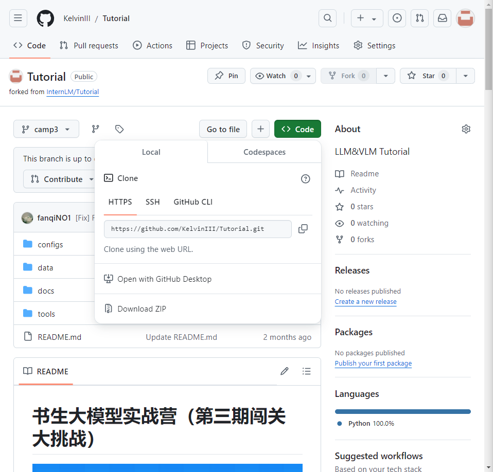Open the Pull requests tab
The width and height of the screenshot is (493, 472).
(x=89, y=46)
